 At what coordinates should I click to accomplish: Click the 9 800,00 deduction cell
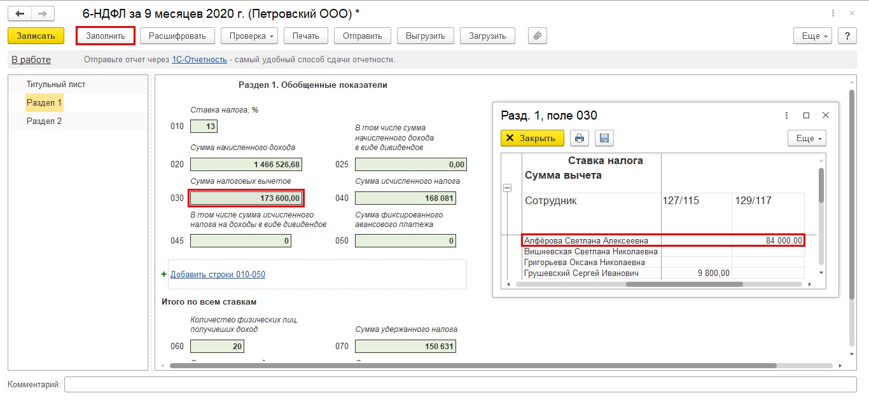(x=697, y=273)
